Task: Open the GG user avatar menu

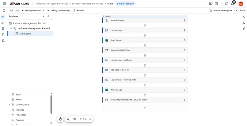Action: click(x=241, y=4)
